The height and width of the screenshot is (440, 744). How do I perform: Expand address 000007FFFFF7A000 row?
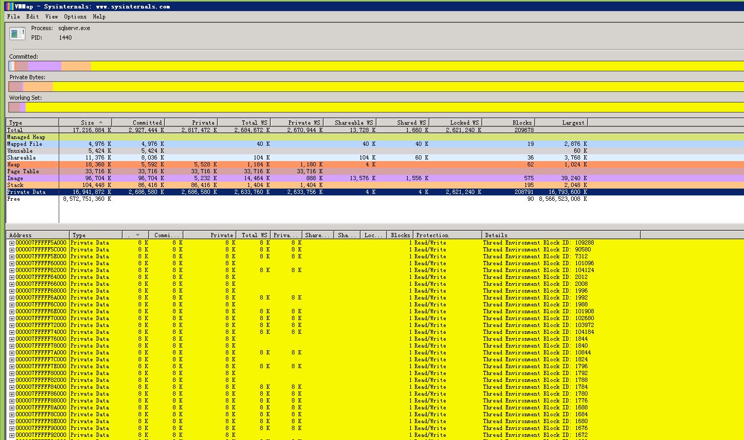point(12,353)
